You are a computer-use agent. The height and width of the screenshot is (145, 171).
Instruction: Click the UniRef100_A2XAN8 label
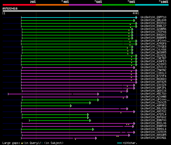tap(153, 97)
